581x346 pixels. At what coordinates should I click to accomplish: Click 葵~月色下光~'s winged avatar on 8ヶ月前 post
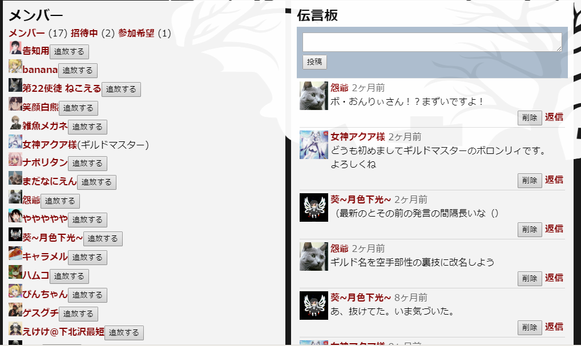(x=314, y=306)
